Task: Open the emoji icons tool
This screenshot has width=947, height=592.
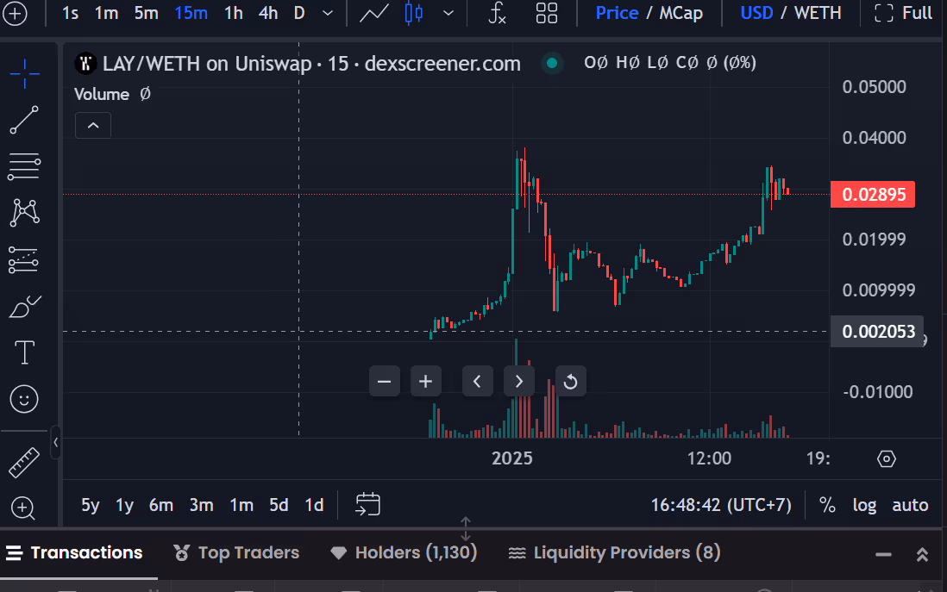Action: tap(24, 398)
